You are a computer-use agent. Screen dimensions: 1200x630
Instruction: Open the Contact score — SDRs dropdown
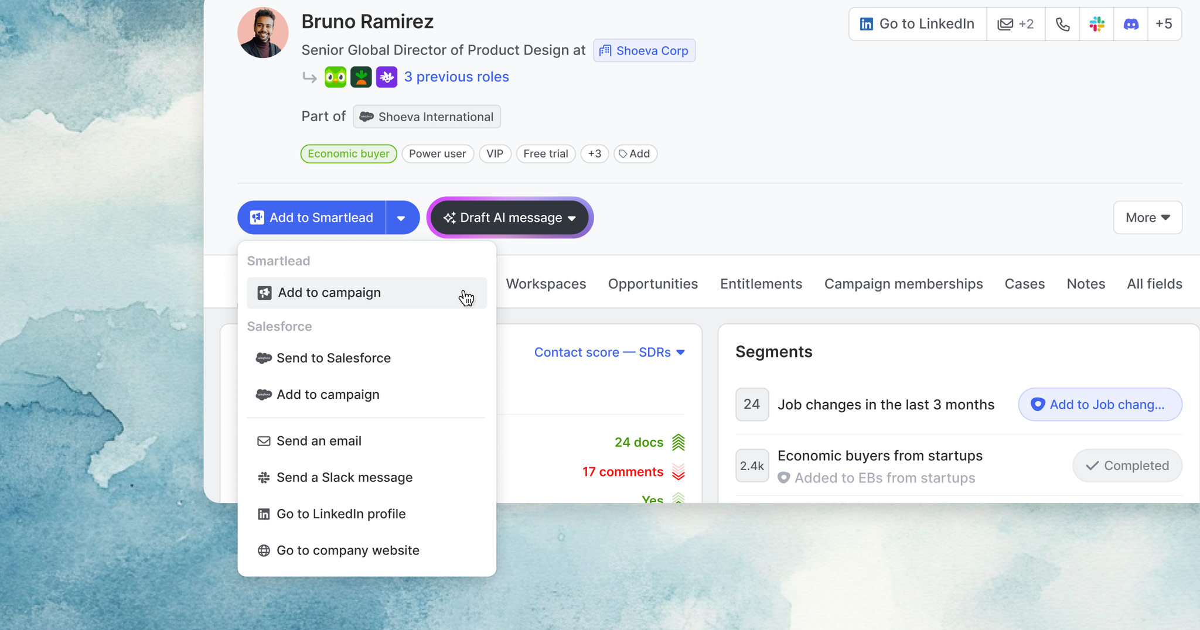point(609,352)
